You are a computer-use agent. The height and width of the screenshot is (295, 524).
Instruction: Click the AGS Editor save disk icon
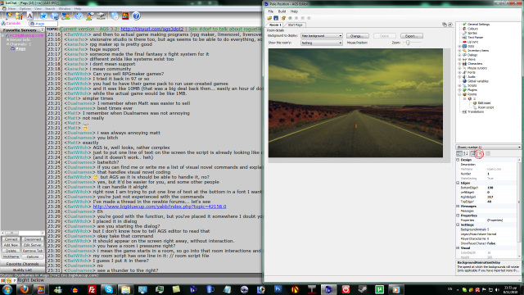(276, 18)
